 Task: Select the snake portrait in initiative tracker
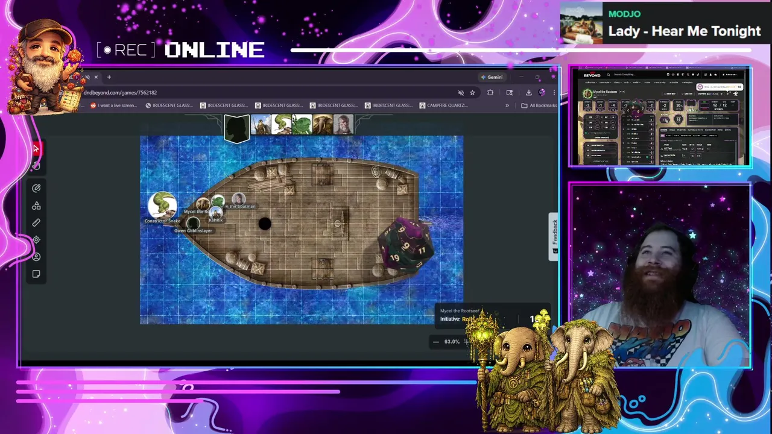pyautogui.click(x=282, y=125)
